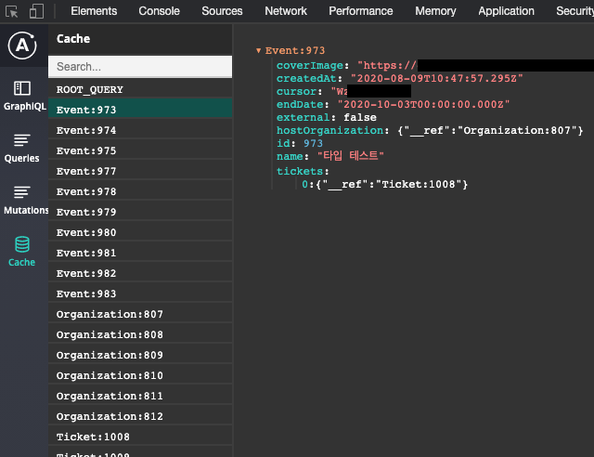Open the Security tab
This screenshot has height=457, width=594.
pos(575,11)
